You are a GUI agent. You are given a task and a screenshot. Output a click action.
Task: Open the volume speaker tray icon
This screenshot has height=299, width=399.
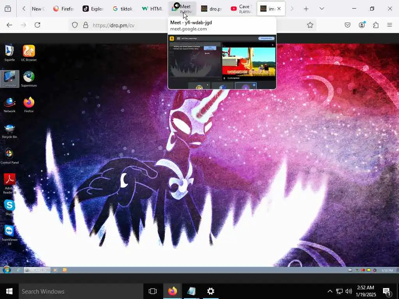[x=349, y=291]
